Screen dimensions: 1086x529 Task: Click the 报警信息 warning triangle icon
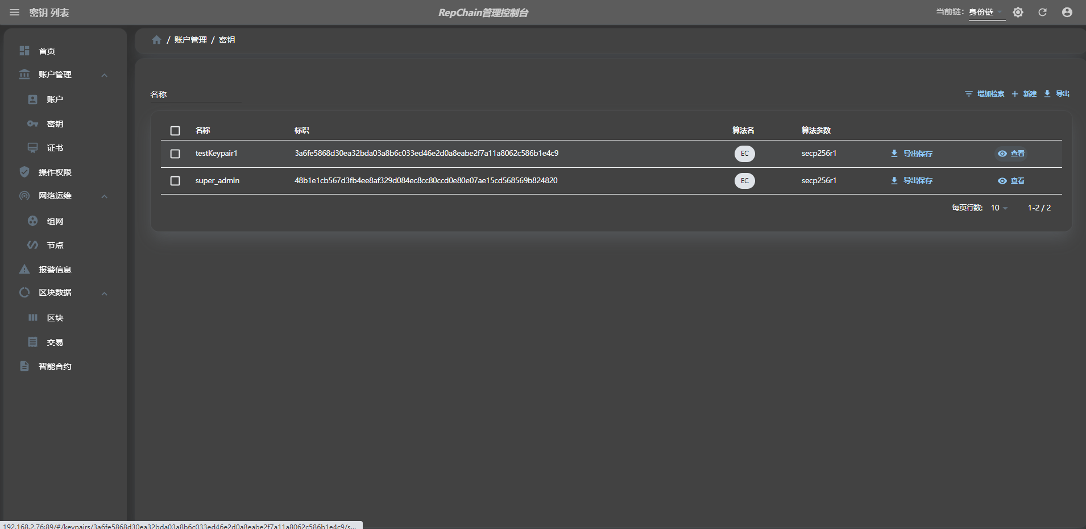24,269
